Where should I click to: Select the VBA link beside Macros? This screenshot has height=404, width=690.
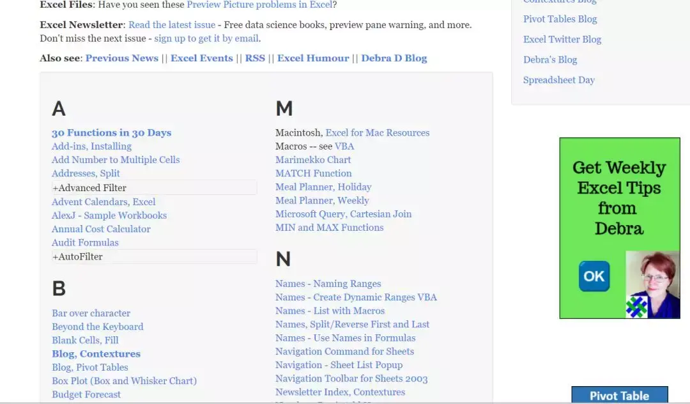(x=344, y=146)
